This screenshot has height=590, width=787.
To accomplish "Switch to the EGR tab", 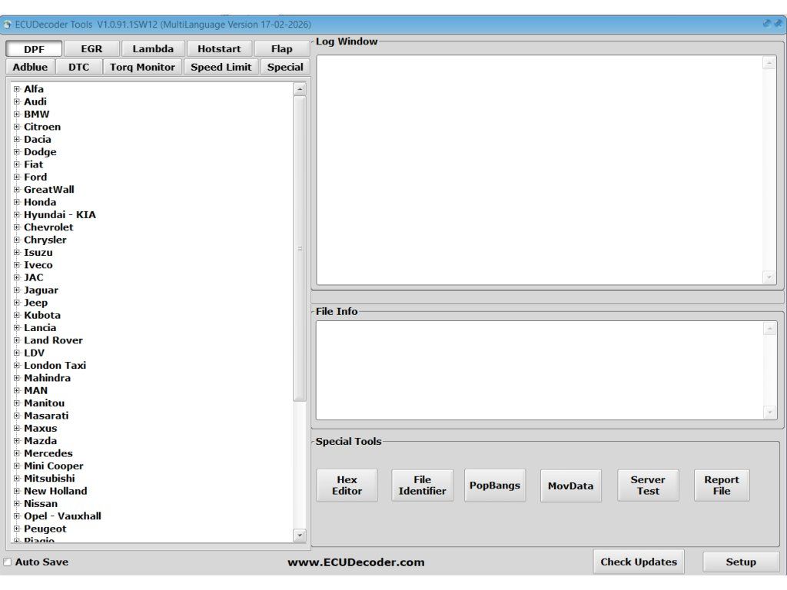I will tap(91, 49).
